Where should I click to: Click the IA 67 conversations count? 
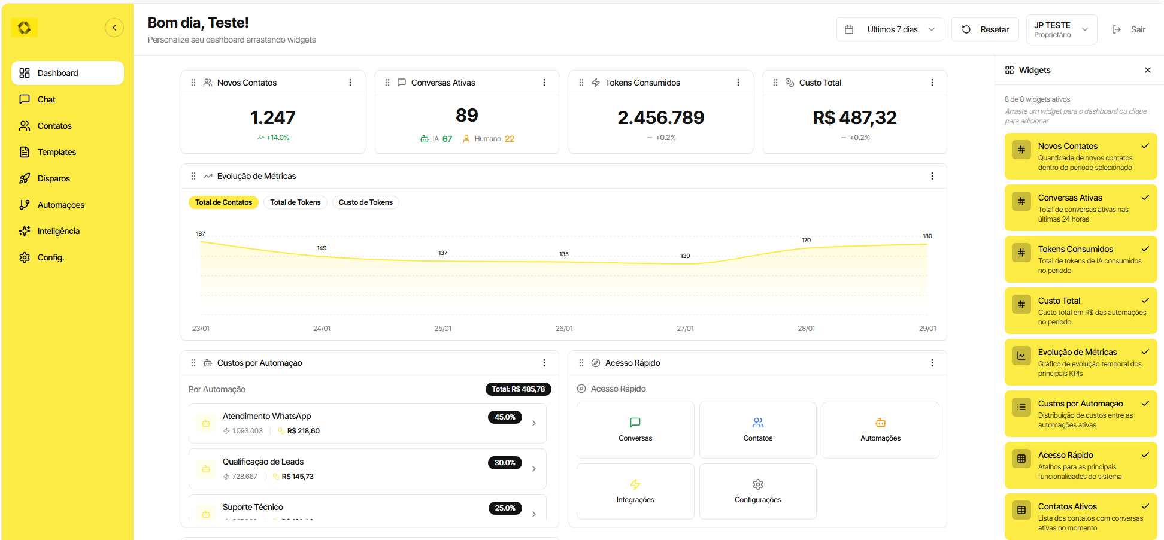(436, 139)
